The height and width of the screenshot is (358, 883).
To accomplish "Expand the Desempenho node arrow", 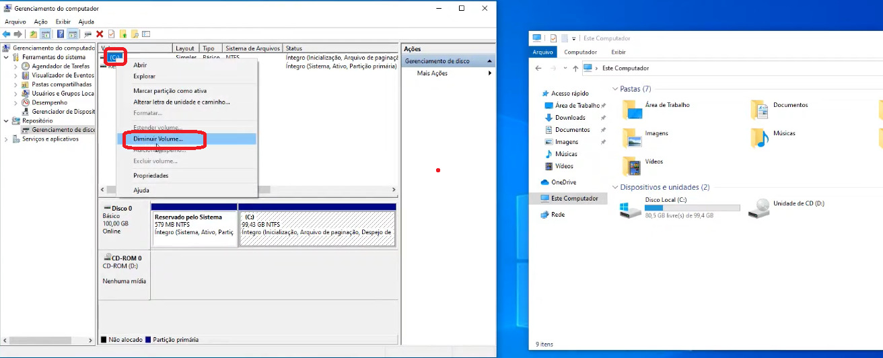I will pyautogui.click(x=15, y=103).
